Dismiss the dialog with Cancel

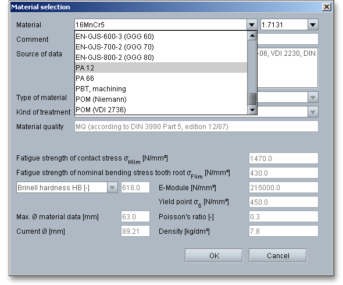278,255
